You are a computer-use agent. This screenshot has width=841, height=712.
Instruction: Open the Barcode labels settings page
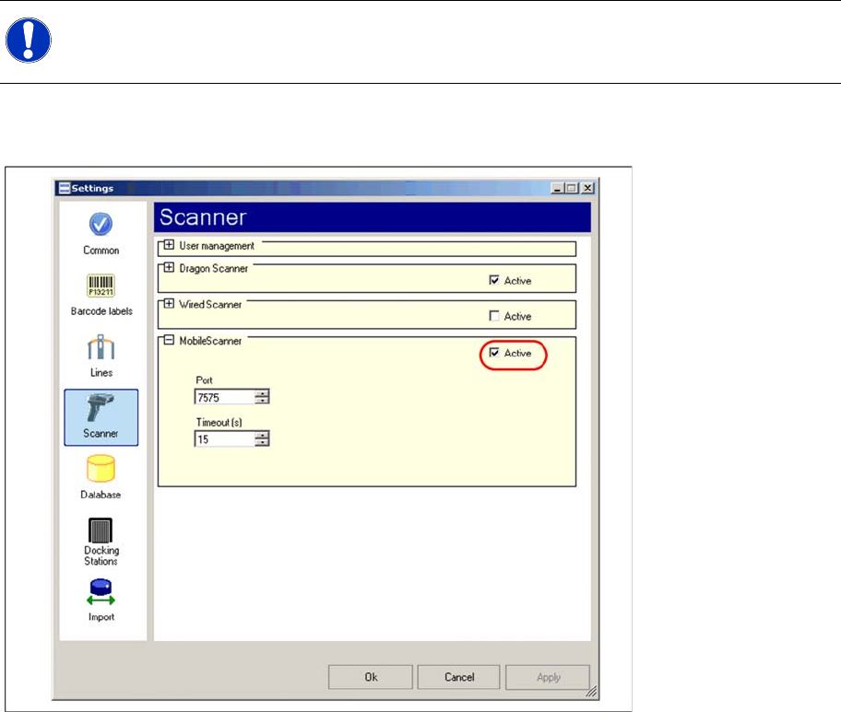pyautogui.click(x=101, y=295)
